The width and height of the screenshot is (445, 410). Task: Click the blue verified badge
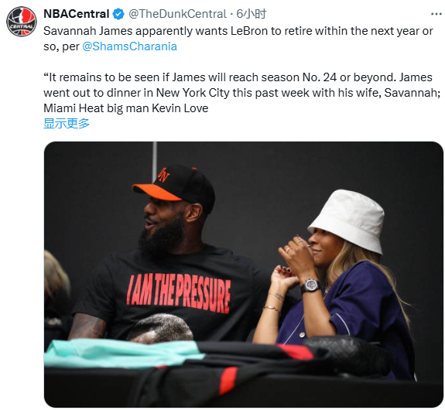(118, 14)
